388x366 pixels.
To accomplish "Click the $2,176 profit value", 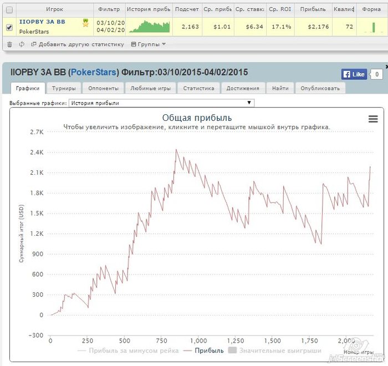I will click(x=319, y=27).
